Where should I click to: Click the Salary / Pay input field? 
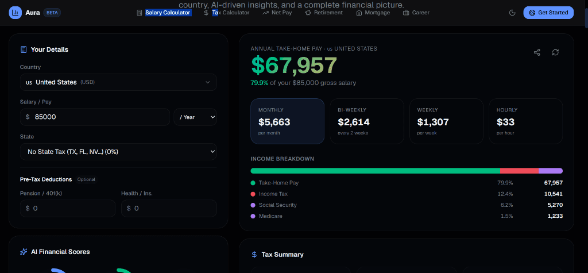95,117
